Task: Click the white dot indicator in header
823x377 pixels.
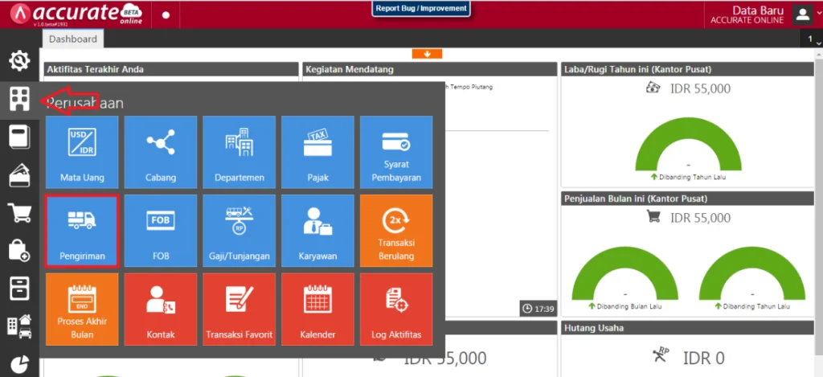Action: (166, 14)
